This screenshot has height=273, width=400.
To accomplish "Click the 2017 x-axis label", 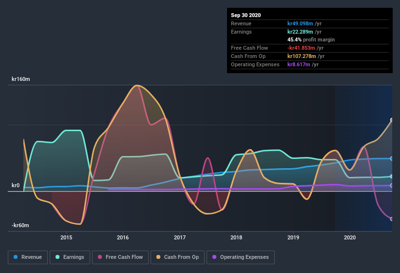I will pyautogui.click(x=180, y=237).
